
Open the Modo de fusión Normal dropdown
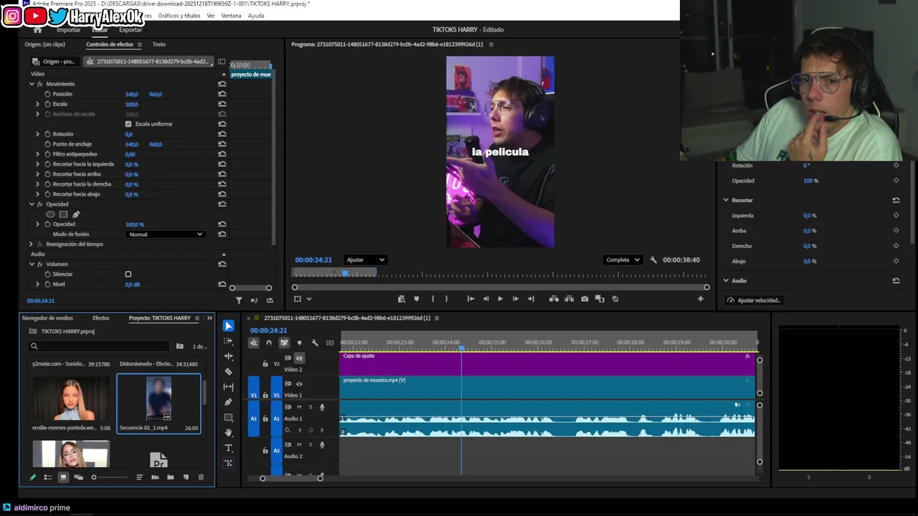(x=165, y=234)
